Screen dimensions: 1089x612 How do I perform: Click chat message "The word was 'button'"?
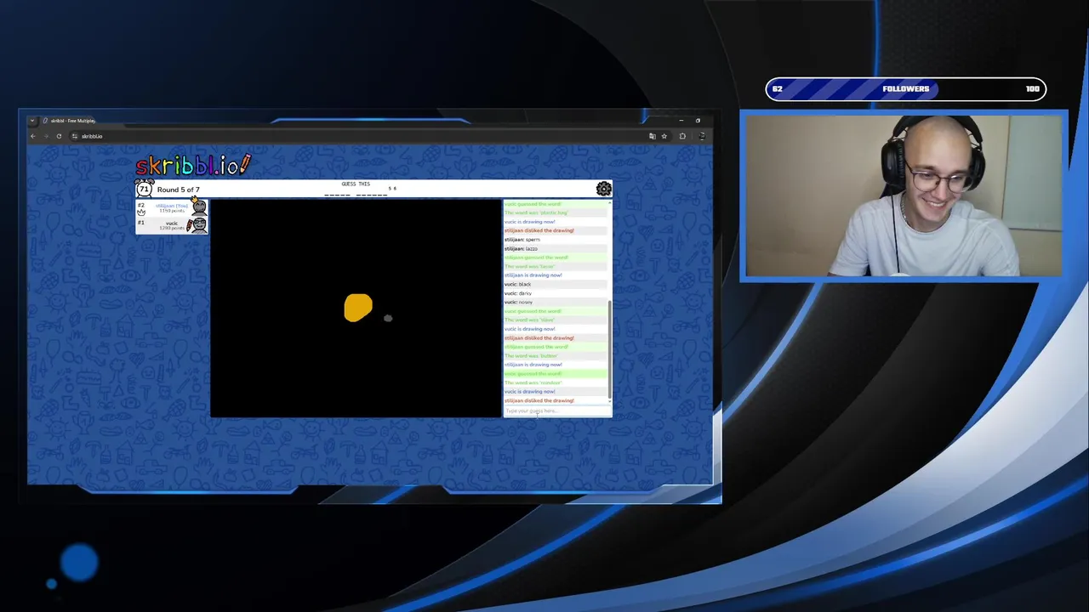(x=531, y=355)
